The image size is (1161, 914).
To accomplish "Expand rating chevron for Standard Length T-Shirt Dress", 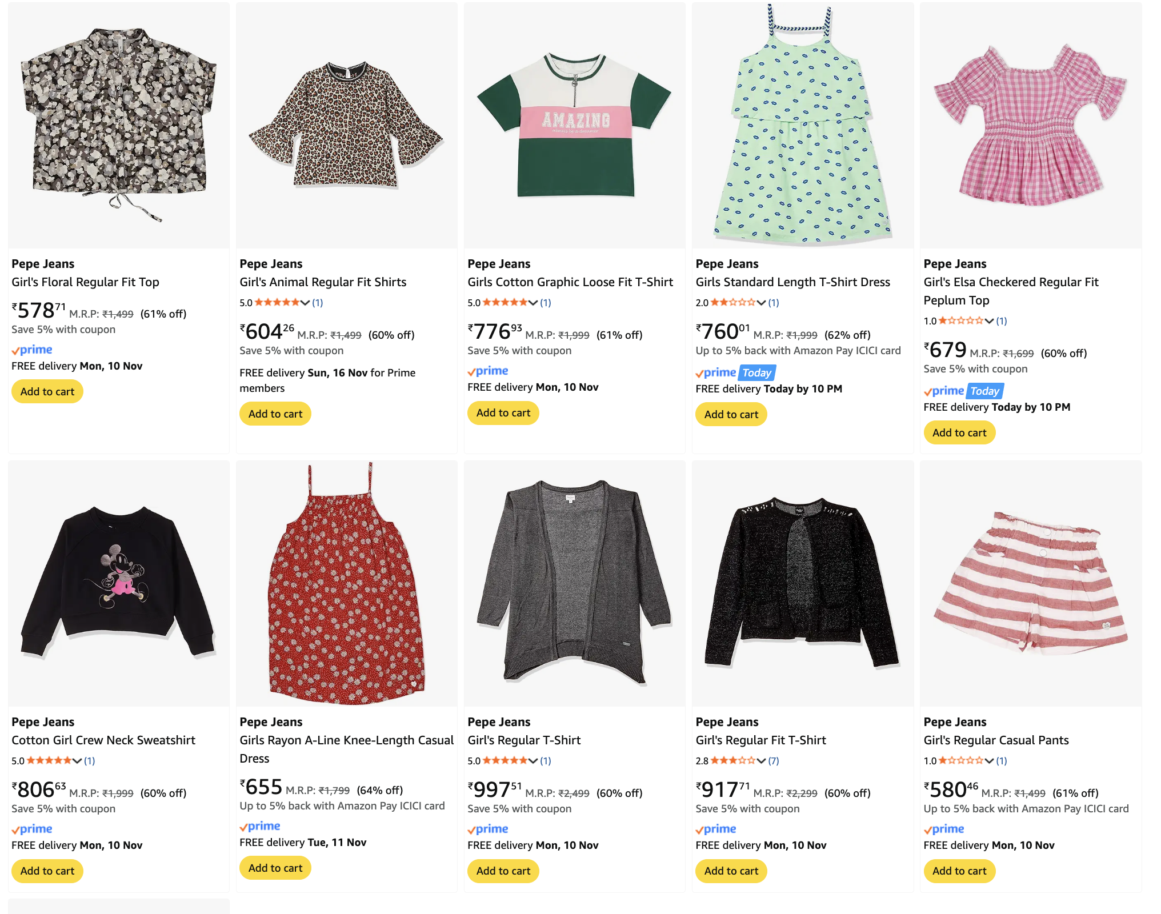I will [761, 303].
